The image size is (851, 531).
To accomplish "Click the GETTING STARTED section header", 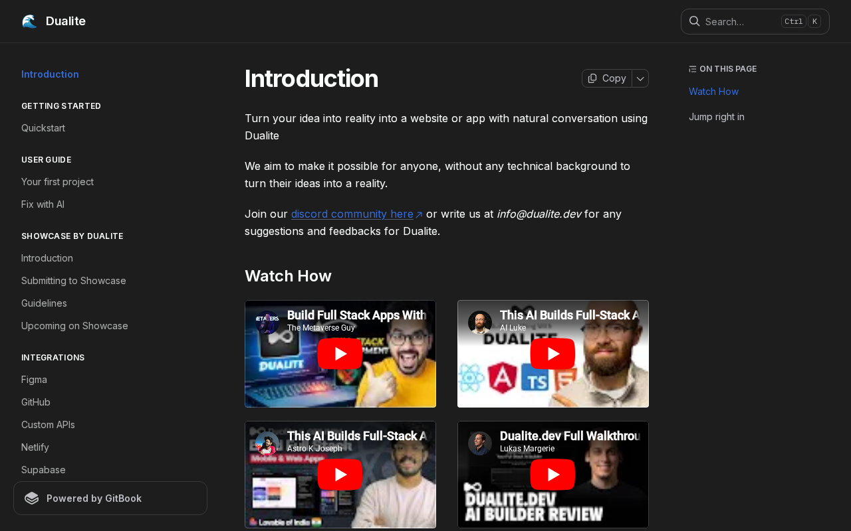I will (61, 106).
